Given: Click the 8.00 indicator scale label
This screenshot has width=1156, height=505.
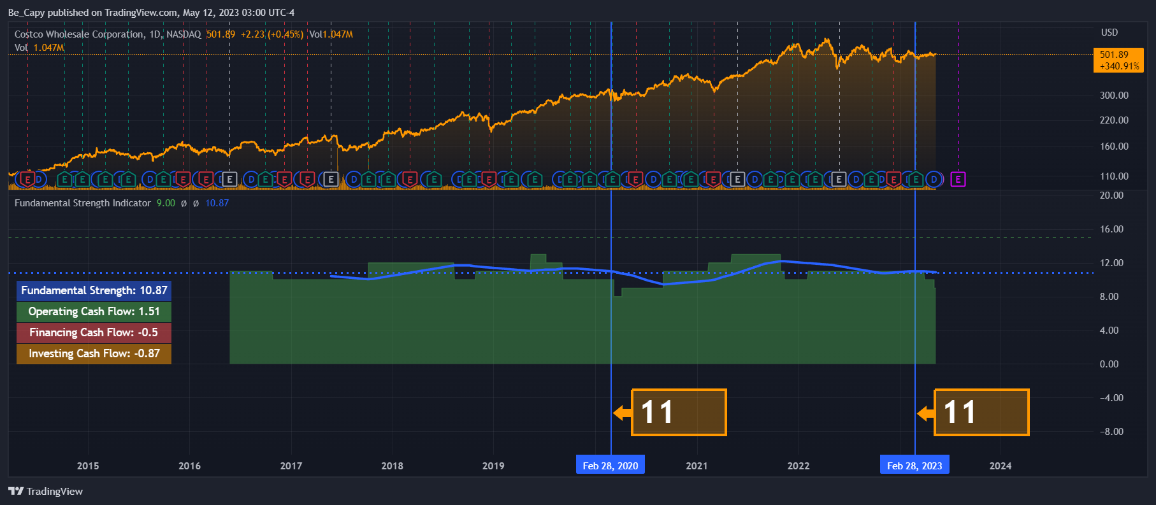Looking at the screenshot, I should coord(1109,297).
